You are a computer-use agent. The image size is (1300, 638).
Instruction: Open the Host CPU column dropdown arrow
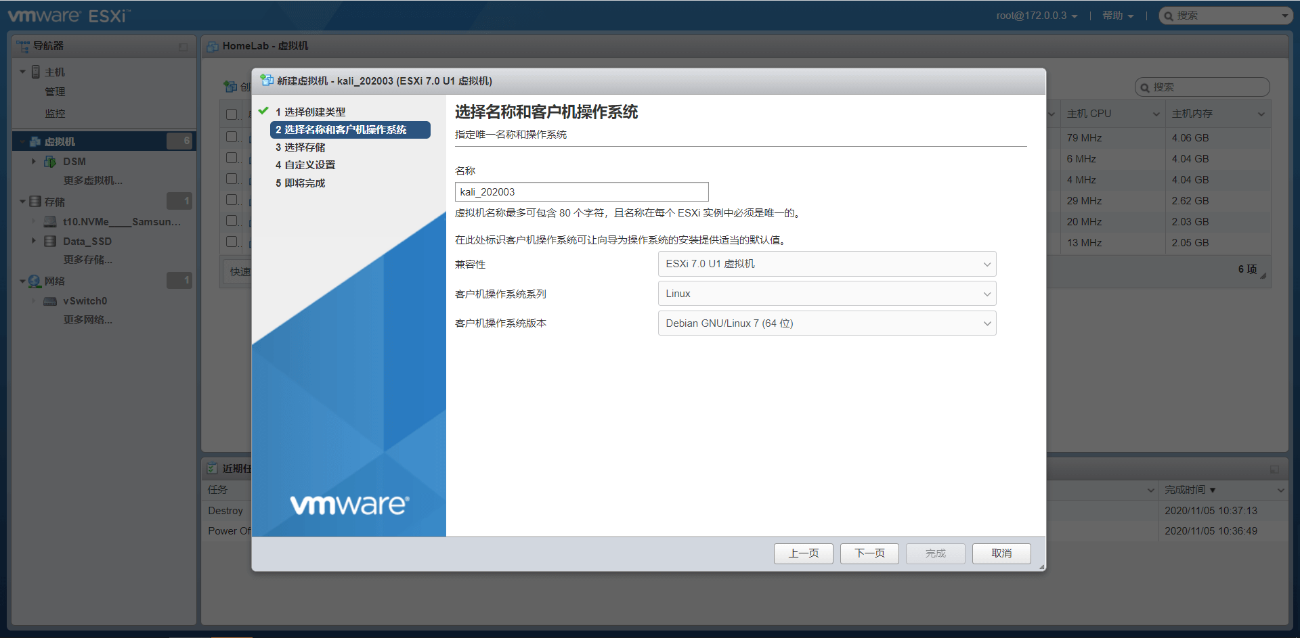click(1156, 114)
